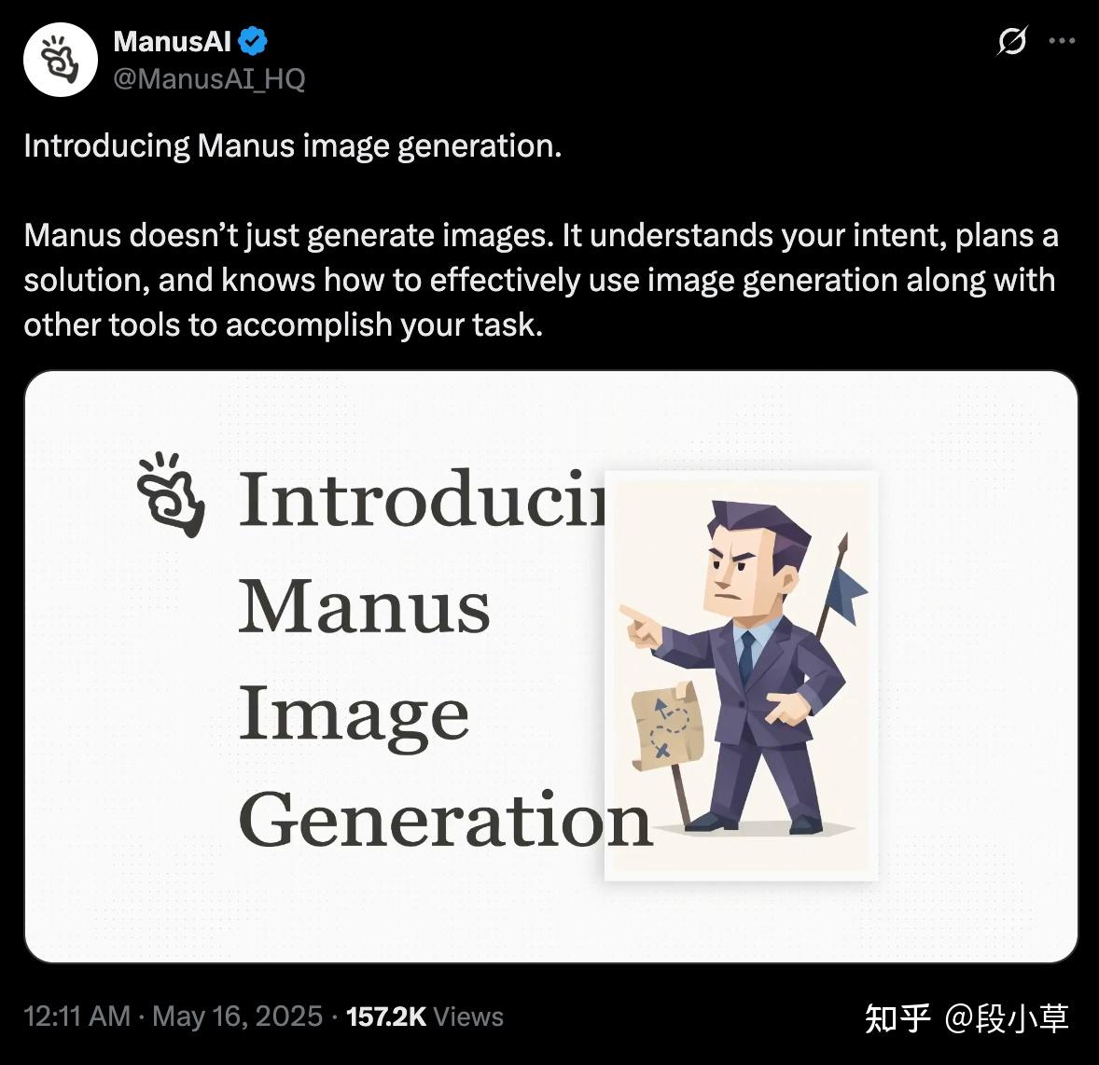Click the 知乎 watermark logo
The image size is (1099, 1065).
[x=897, y=1017]
